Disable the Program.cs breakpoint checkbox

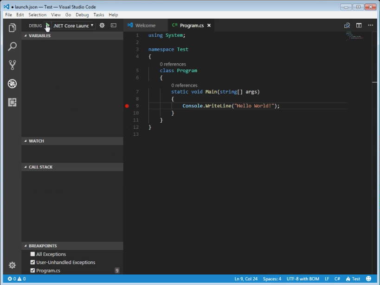[32, 271]
